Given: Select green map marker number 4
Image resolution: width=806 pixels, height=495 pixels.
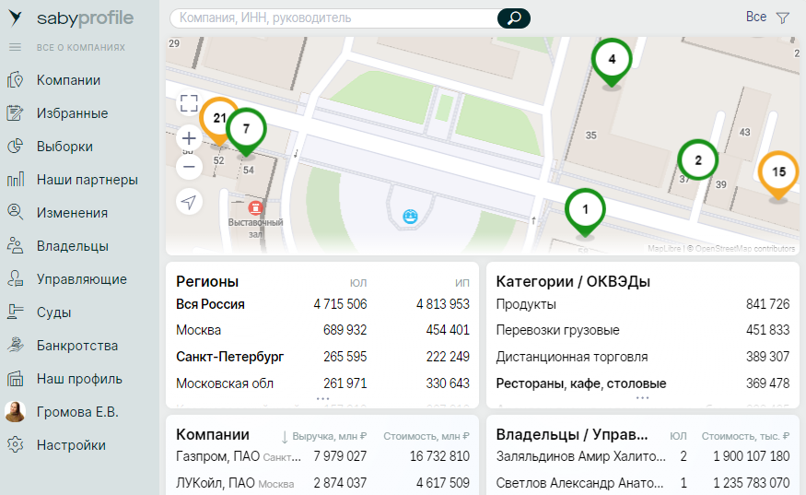Looking at the screenshot, I should (611, 59).
